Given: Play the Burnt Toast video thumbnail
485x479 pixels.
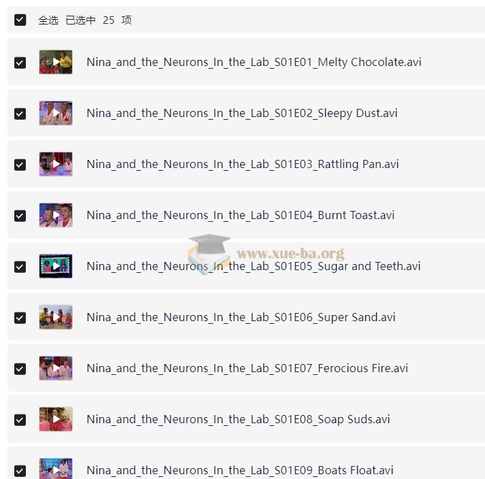Looking at the screenshot, I should tap(56, 215).
